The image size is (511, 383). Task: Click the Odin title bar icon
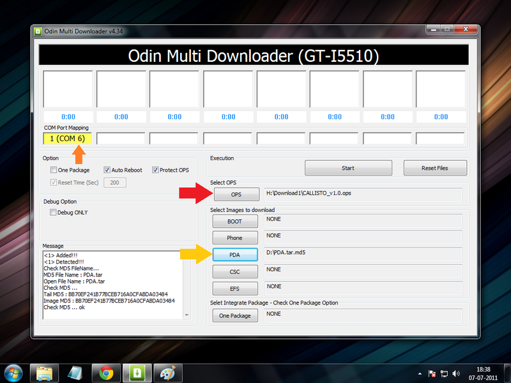pyautogui.click(x=38, y=30)
